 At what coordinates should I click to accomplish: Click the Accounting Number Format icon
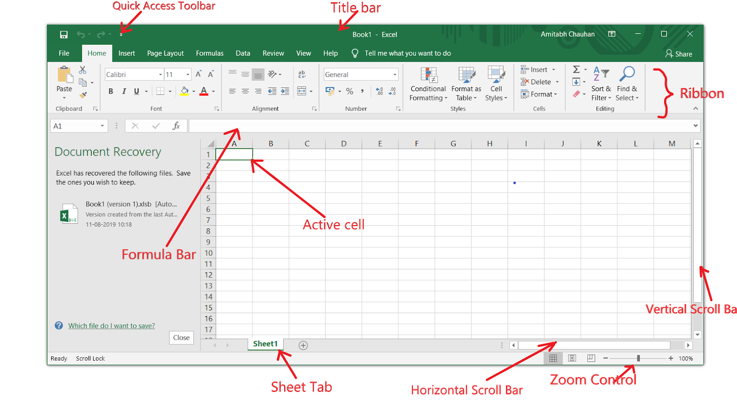pyautogui.click(x=330, y=91)
